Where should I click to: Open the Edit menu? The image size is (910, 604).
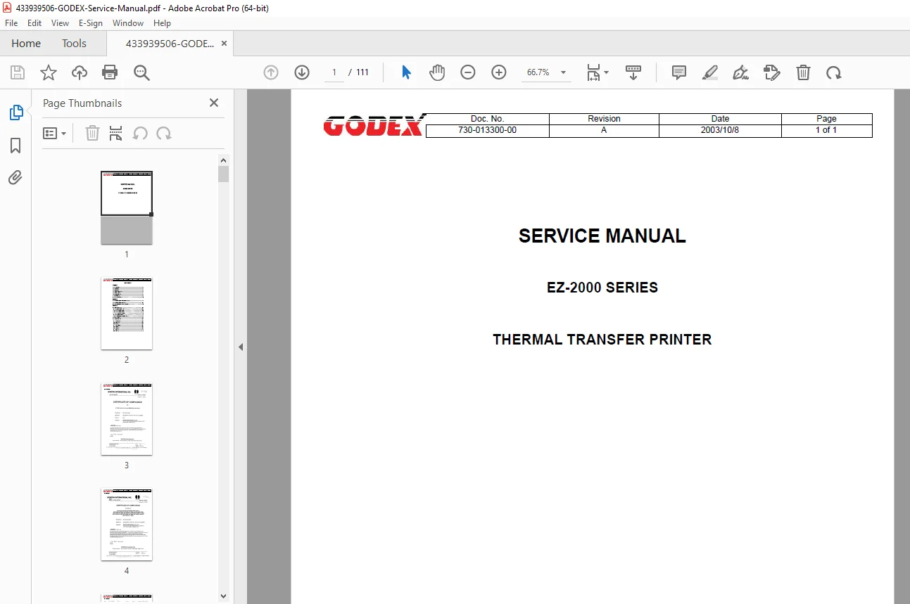pos(34,23)
